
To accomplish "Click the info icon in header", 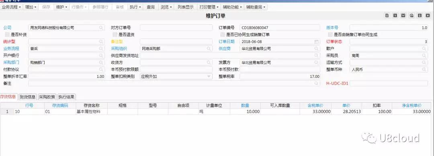I will pos(420,16).
